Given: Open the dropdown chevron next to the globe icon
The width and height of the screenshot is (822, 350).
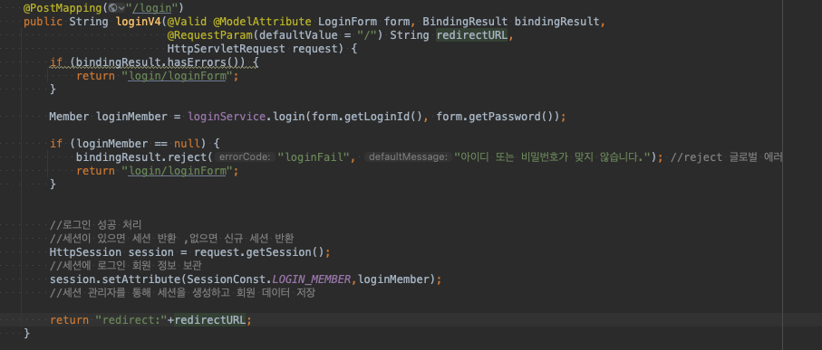Looking at the screenshot, I should 121,8.
